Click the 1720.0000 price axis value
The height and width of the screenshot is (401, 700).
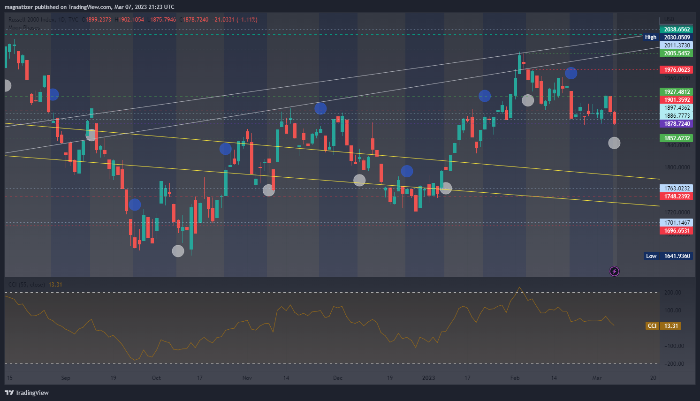click(677, 212)
